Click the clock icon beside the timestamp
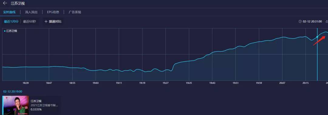328x115 pixels. click(300, 22)
